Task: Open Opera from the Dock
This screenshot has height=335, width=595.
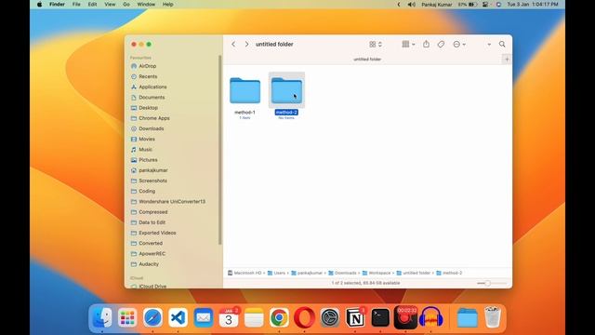Action: pyautogui.click(x=304, y=317)
